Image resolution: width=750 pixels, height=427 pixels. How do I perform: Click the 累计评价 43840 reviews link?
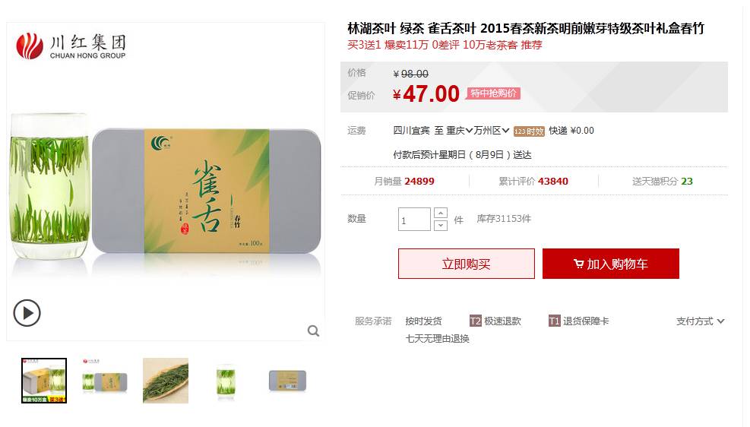click(533, 182)
